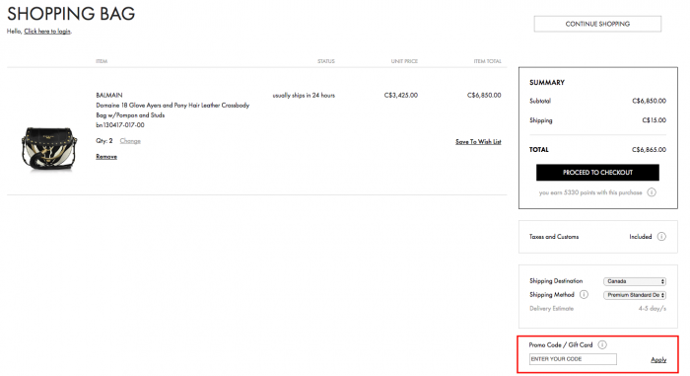Viewport: 690px width, 376px height.
Task: Click delivery estimate '4-5 day/s'
Action: 653,309
